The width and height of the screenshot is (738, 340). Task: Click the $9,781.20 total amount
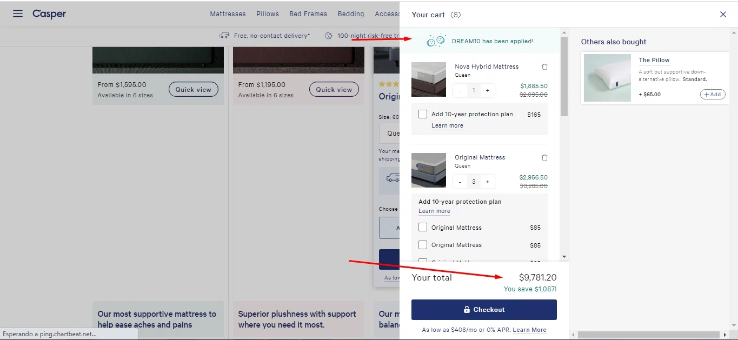[x=538, y=277]
